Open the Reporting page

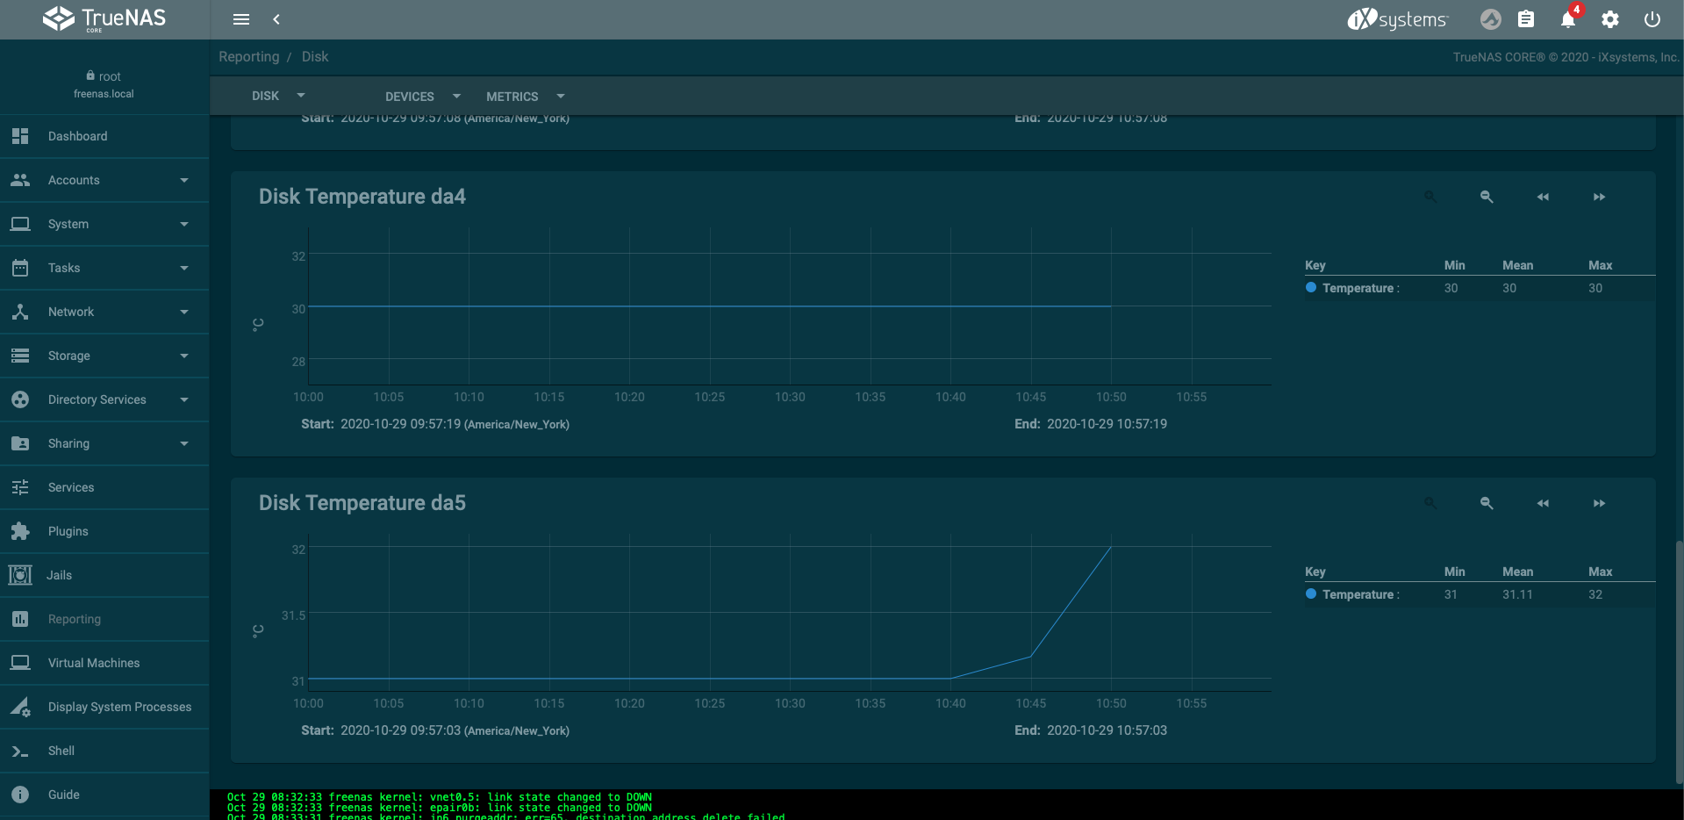pyautogui.click(x=104, y=619)
